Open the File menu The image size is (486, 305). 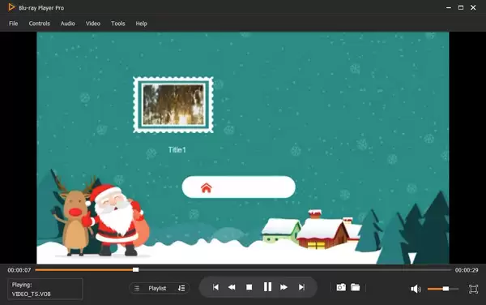[x=13, y=24]
